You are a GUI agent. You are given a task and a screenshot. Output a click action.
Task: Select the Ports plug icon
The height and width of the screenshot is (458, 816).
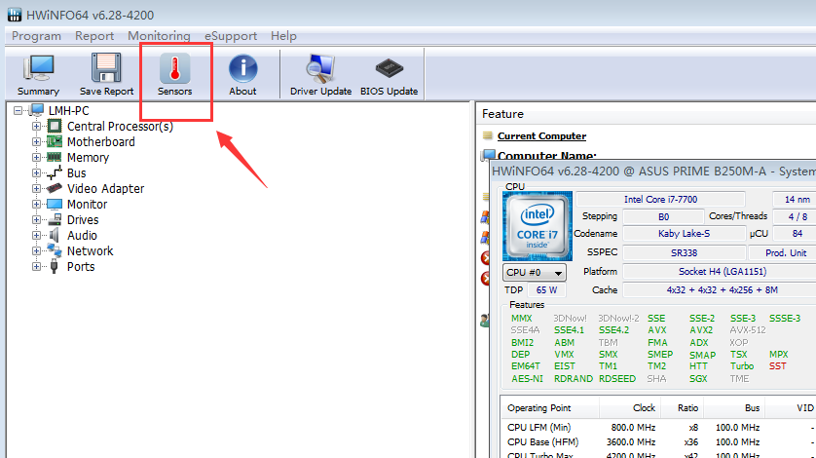pos(55,267)
